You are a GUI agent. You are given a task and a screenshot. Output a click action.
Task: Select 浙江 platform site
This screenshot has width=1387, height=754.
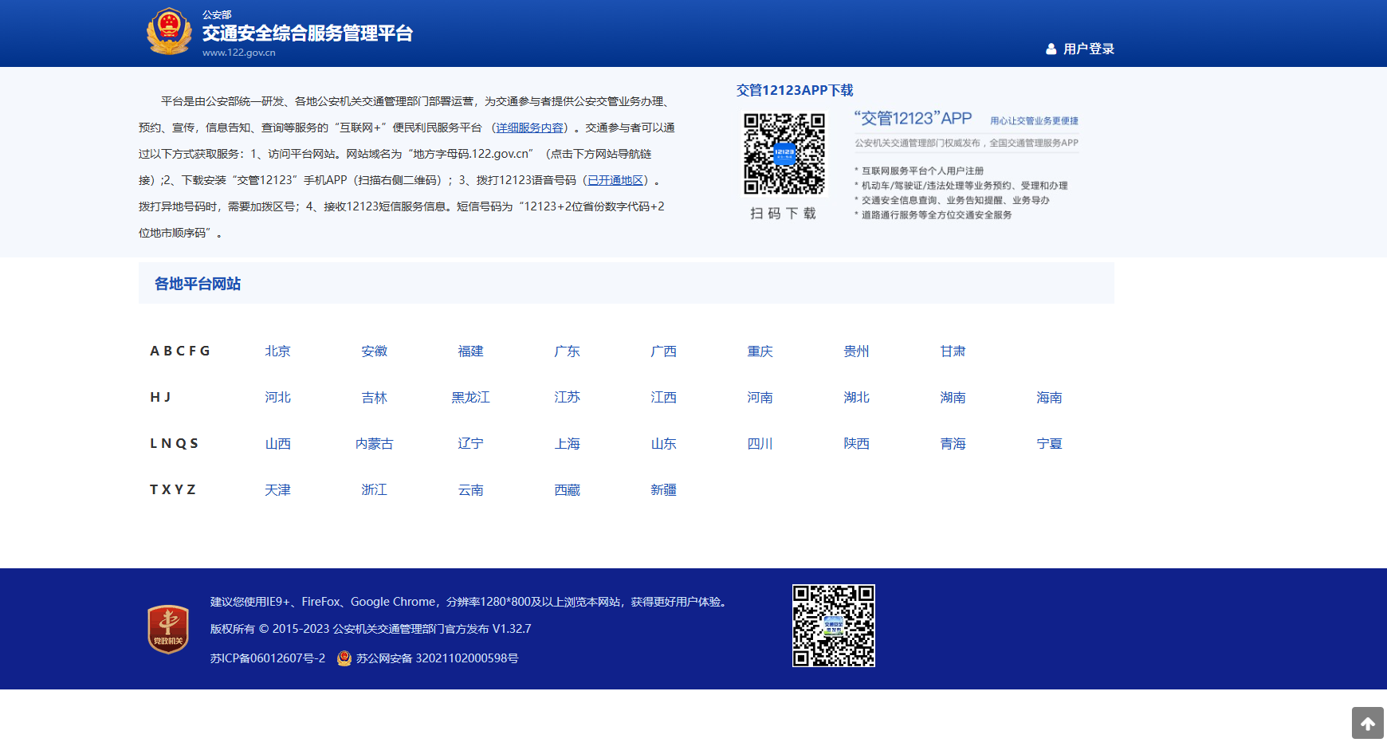pyautogui.click(x=375, y=490)
